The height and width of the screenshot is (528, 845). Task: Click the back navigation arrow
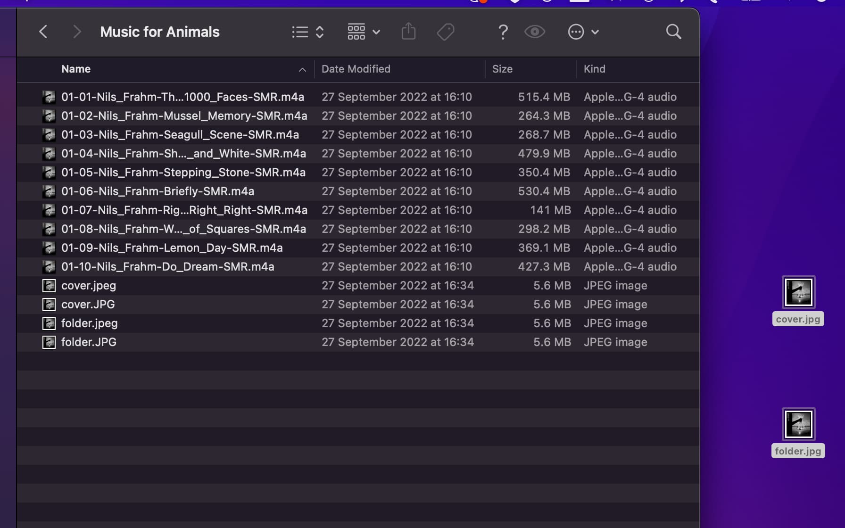pos(43,32)
